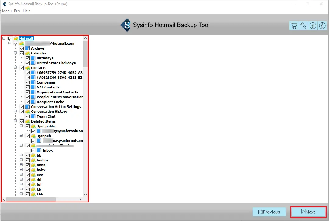Expand the bnbn folder node
Viewport: 329px width, 221px height.
(x=21, y=165)
